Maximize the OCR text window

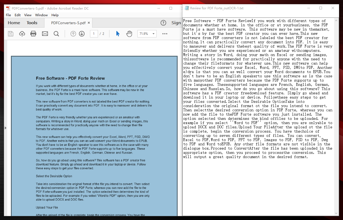pos(321,8)
